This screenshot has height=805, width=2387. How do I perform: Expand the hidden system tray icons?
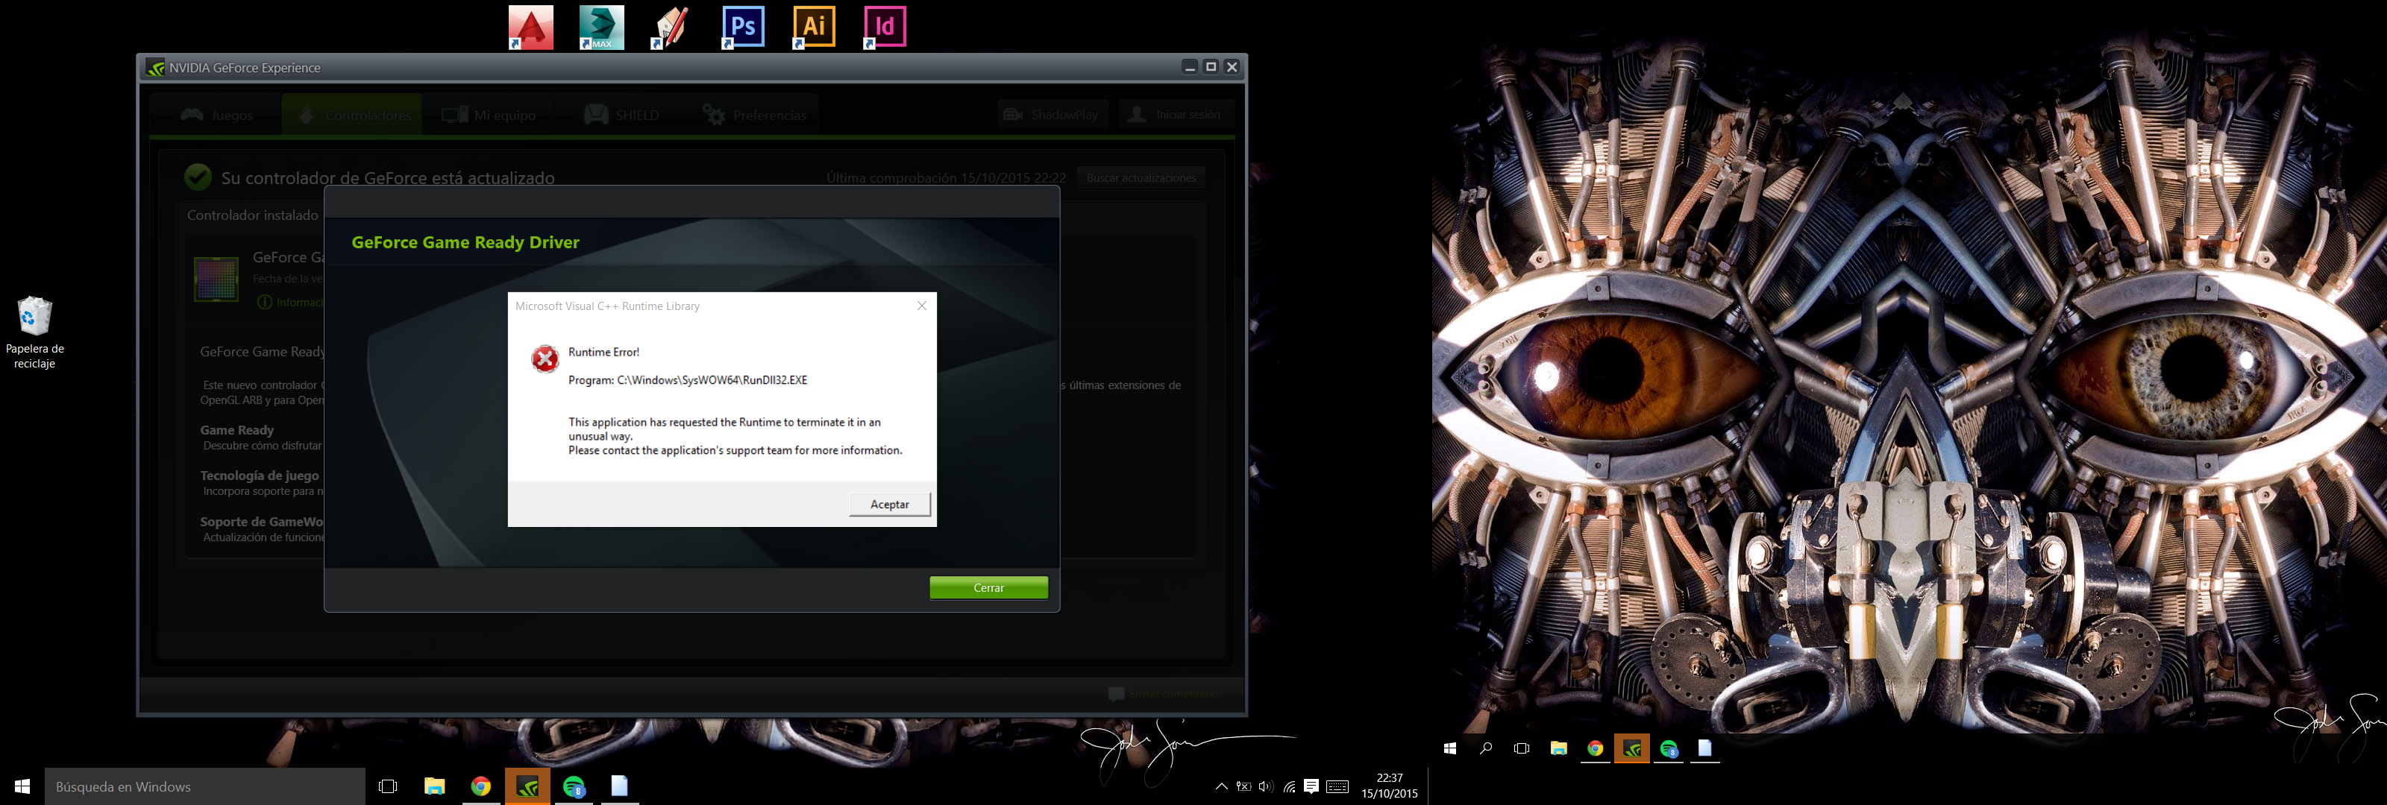pos(1221,787)
